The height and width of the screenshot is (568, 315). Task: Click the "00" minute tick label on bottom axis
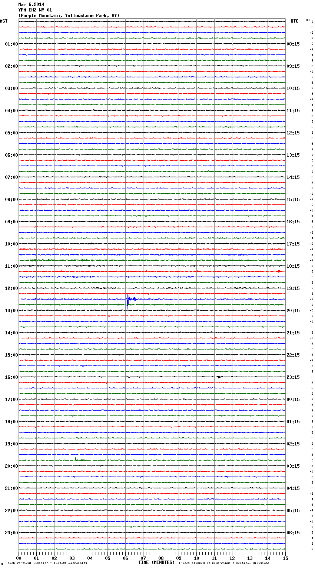coord(19,558)
